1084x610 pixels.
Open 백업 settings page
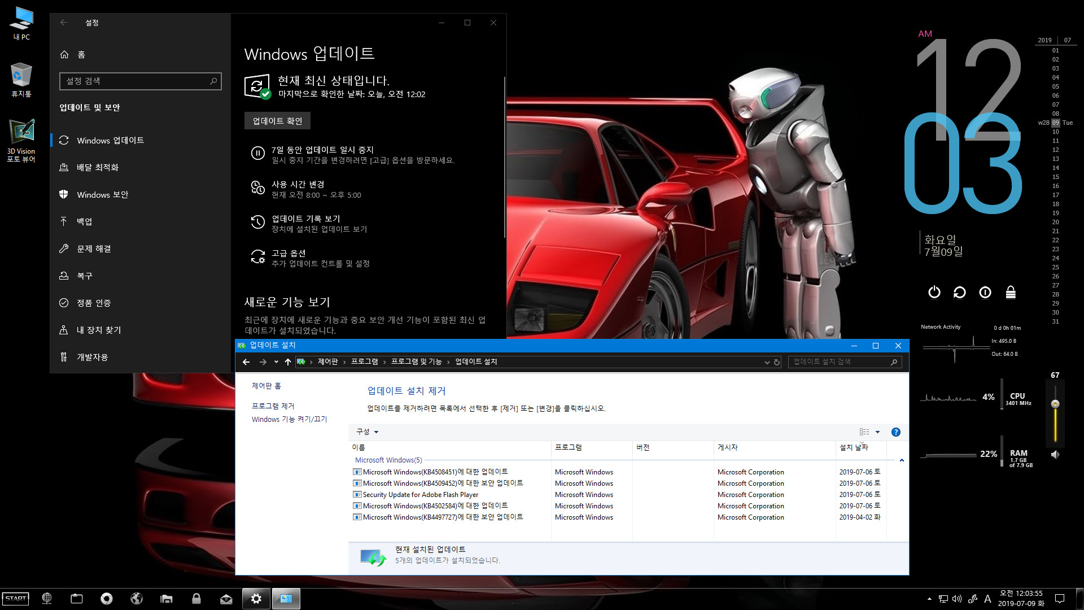pos(140,221)
